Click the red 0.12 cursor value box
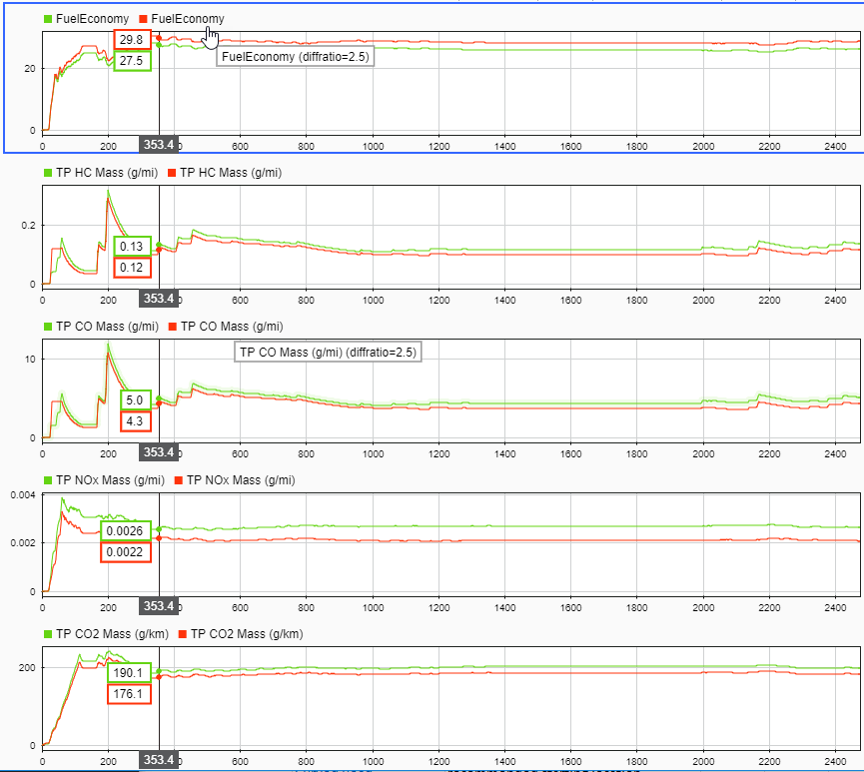 132,268
